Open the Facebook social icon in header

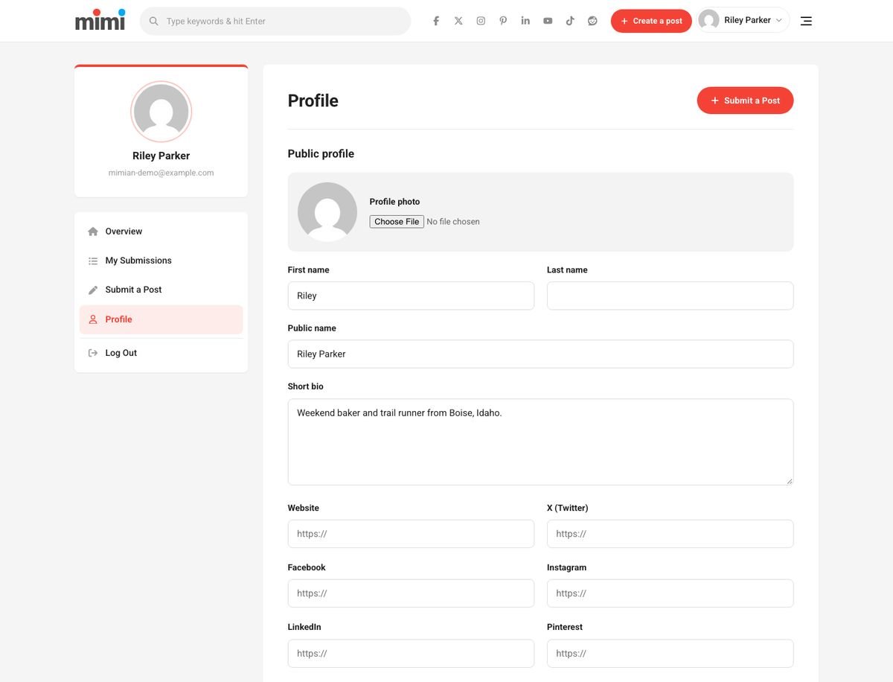[436, 21]
